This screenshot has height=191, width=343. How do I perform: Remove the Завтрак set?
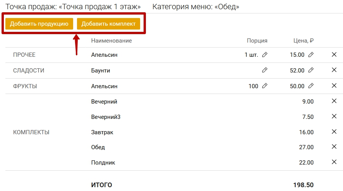(x=334, y=132)
